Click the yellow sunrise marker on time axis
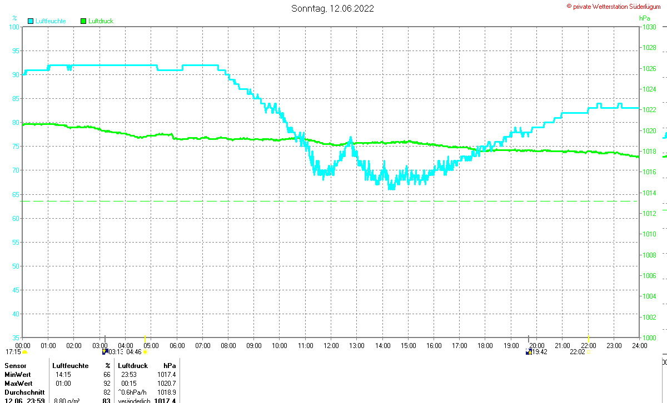Screen dimensions: 667x403 click(x=145, y=337)
